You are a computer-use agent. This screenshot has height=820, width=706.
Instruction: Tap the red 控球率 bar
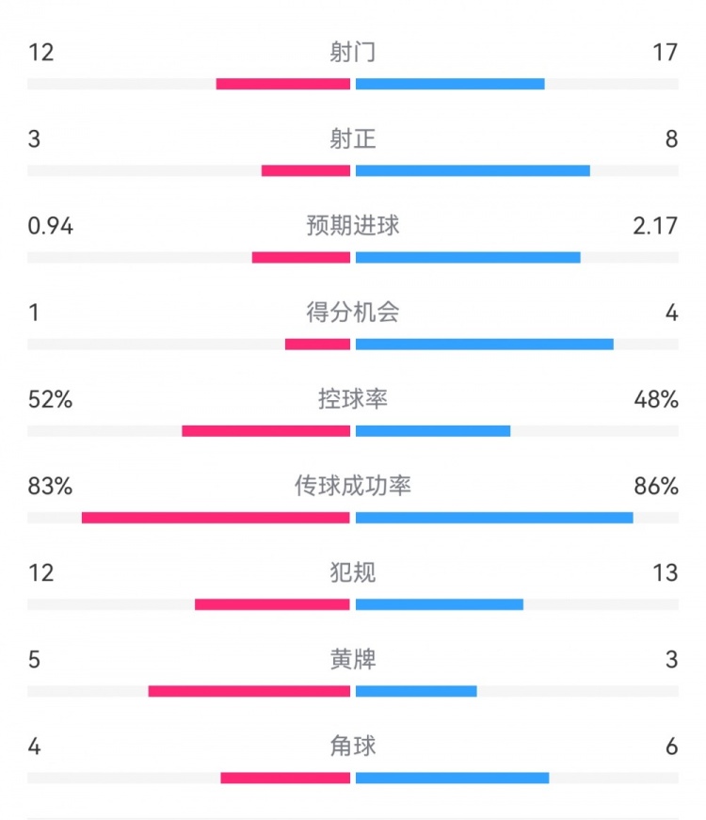[x=266, y=431]
